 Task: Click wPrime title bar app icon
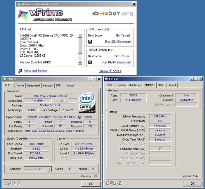click(x=18, y=4)
